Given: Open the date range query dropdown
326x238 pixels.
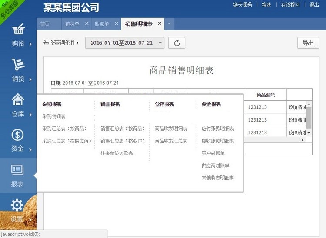Looking at the screenshot, I should coord(125,43).
